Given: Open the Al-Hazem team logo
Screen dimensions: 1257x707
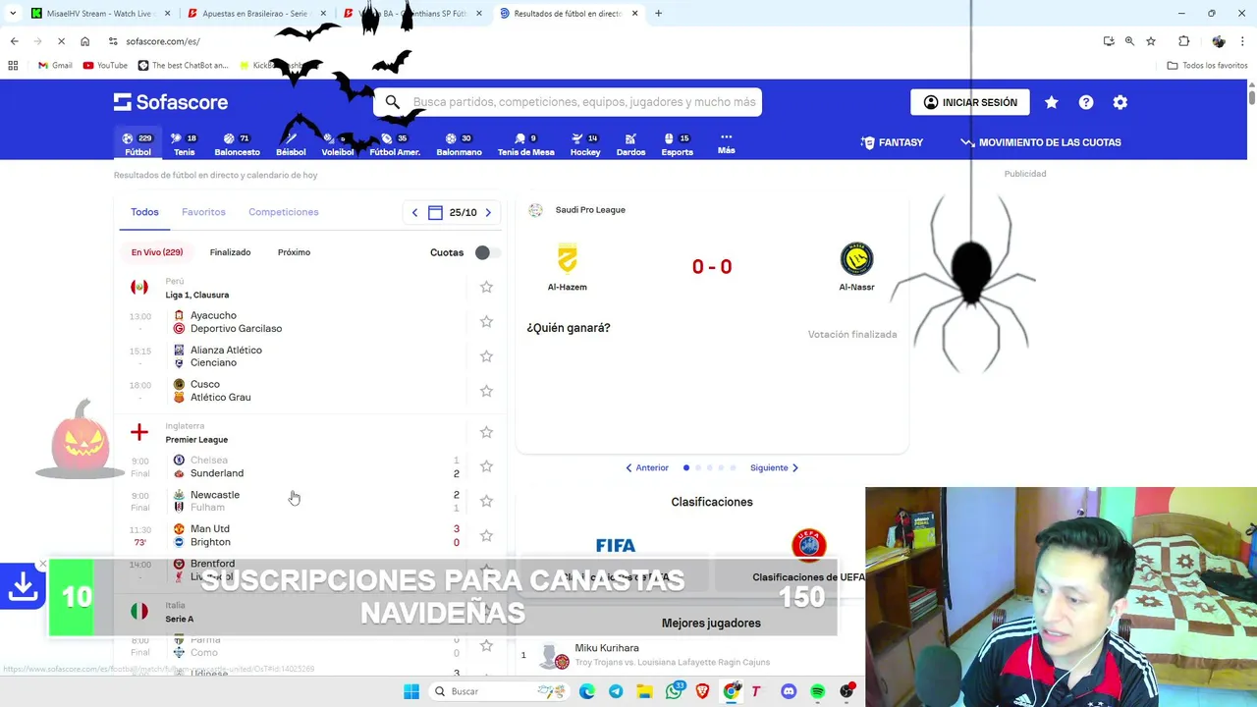Looking at the screenshot, I should pos(568,259).
